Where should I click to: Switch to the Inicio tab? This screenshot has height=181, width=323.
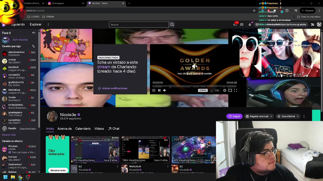pyautogui.click(x=50, y=129)
